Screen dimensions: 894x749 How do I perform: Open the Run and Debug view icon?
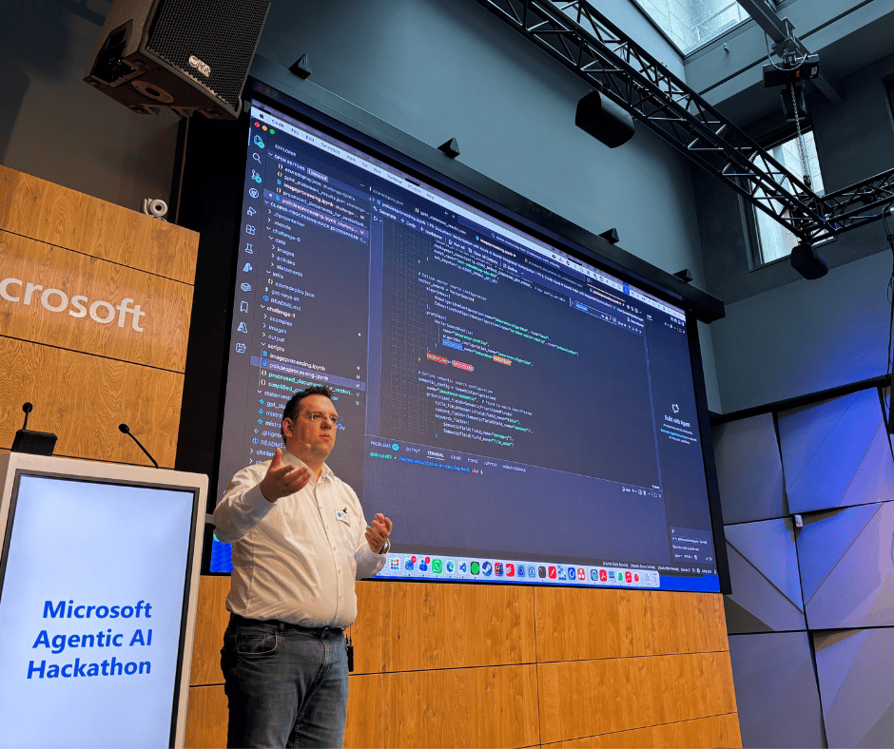(251, 211)
